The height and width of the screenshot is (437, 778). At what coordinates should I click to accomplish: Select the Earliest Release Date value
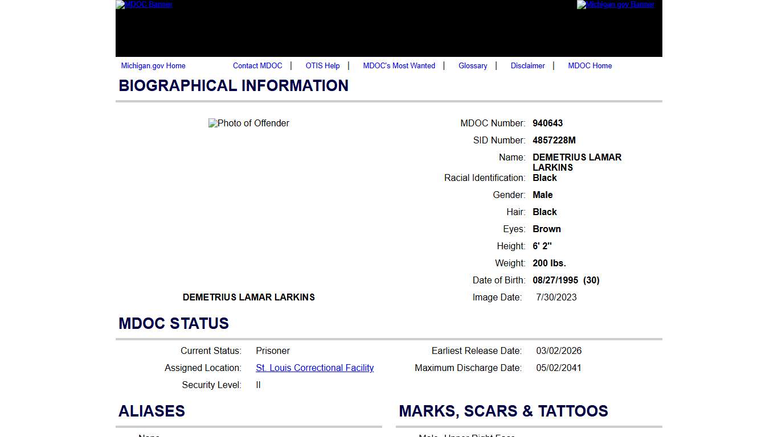[559, 351]
